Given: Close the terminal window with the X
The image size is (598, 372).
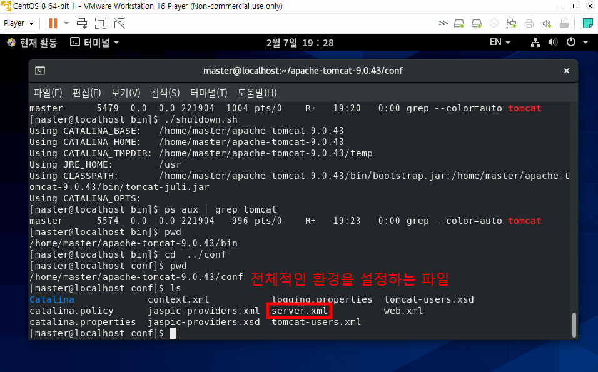Looking at the screenshot, I should click(567, 71).
